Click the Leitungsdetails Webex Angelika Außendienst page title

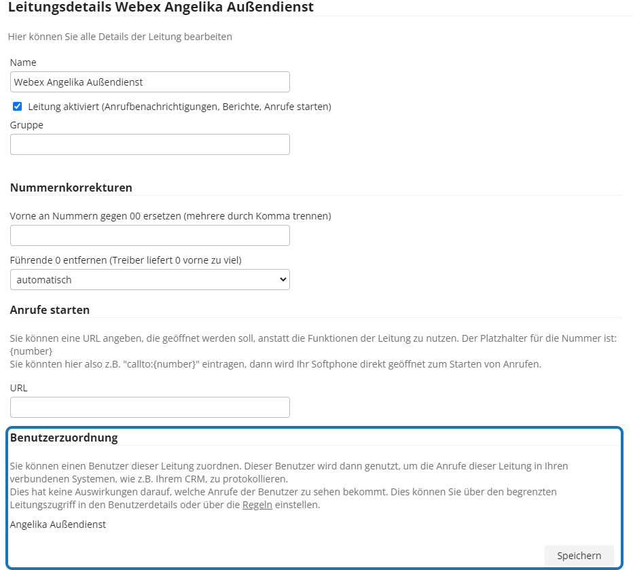(161, 7)
